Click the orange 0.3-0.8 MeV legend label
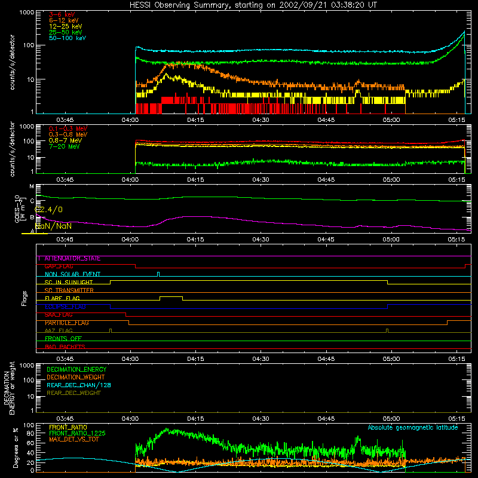 [68, 134]
